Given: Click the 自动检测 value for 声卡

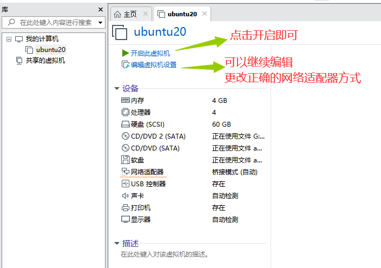Looking at the screenshot, I should coord(225,196).
